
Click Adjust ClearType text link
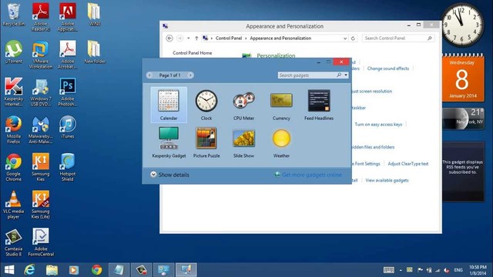(x=408, y=164)
